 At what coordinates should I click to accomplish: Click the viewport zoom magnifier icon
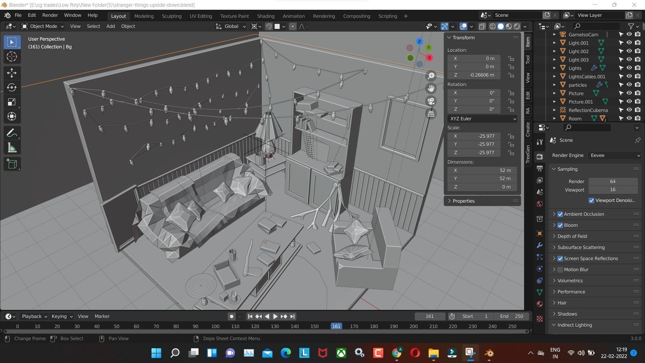click(431, 76)
